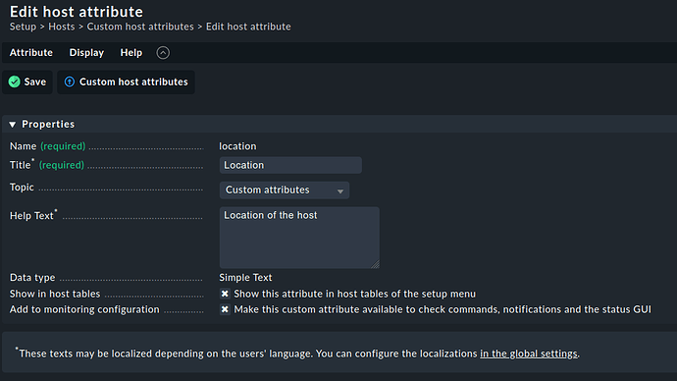Collapse the Properties section triangle
Screen dimensions: 677x381
12,125
